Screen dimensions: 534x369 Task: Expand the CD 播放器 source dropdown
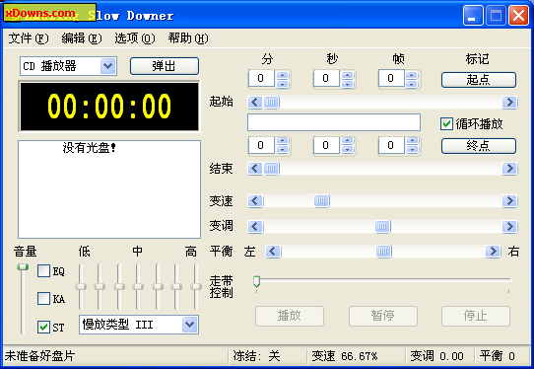click(x=108, y=66)
